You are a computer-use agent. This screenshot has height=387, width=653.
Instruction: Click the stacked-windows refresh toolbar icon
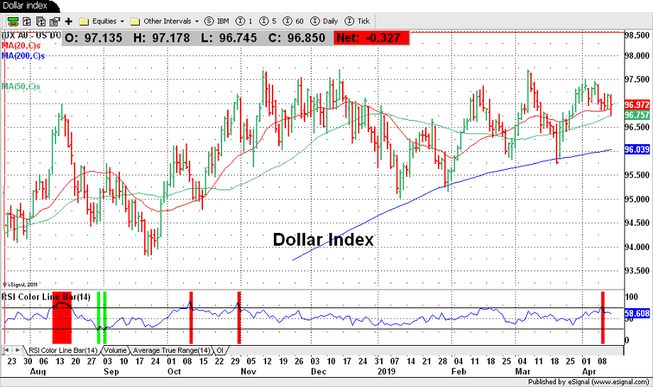coord(41,21)
